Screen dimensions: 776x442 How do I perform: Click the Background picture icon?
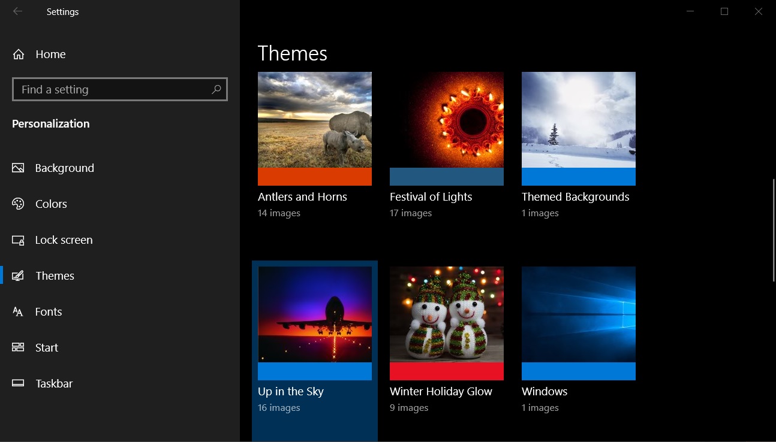18,168
